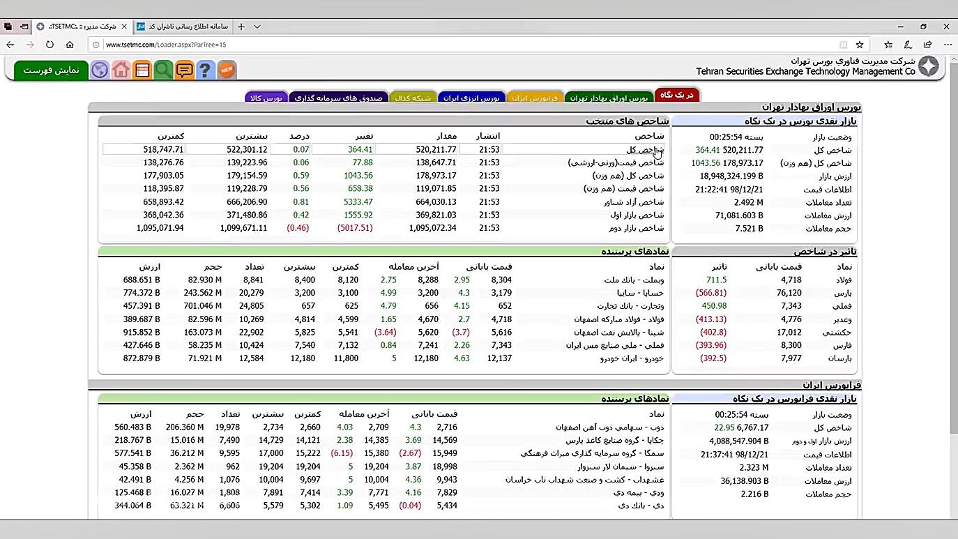958x539 pixels.
Task: Open the question mark help icon
Action: (205, 70)
